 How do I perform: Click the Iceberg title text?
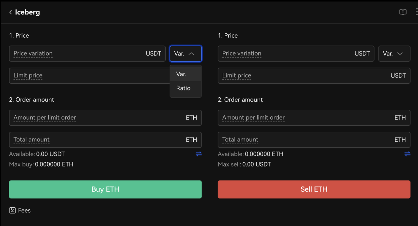27,12
